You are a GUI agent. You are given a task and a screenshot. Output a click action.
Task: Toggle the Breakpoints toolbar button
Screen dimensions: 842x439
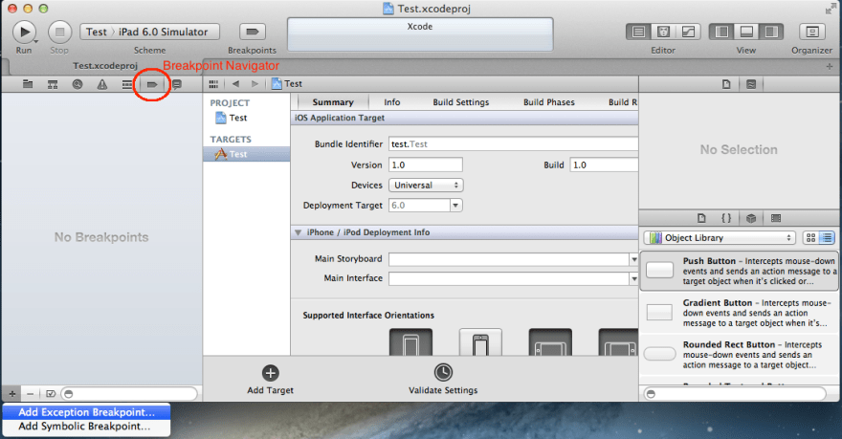[252, 32]
